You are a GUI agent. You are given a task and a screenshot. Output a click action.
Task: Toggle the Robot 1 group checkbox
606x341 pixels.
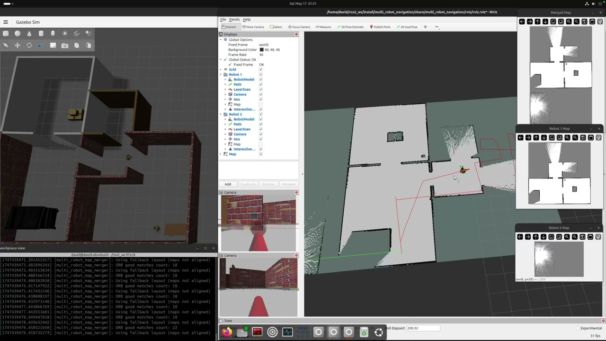pos(260,74)
